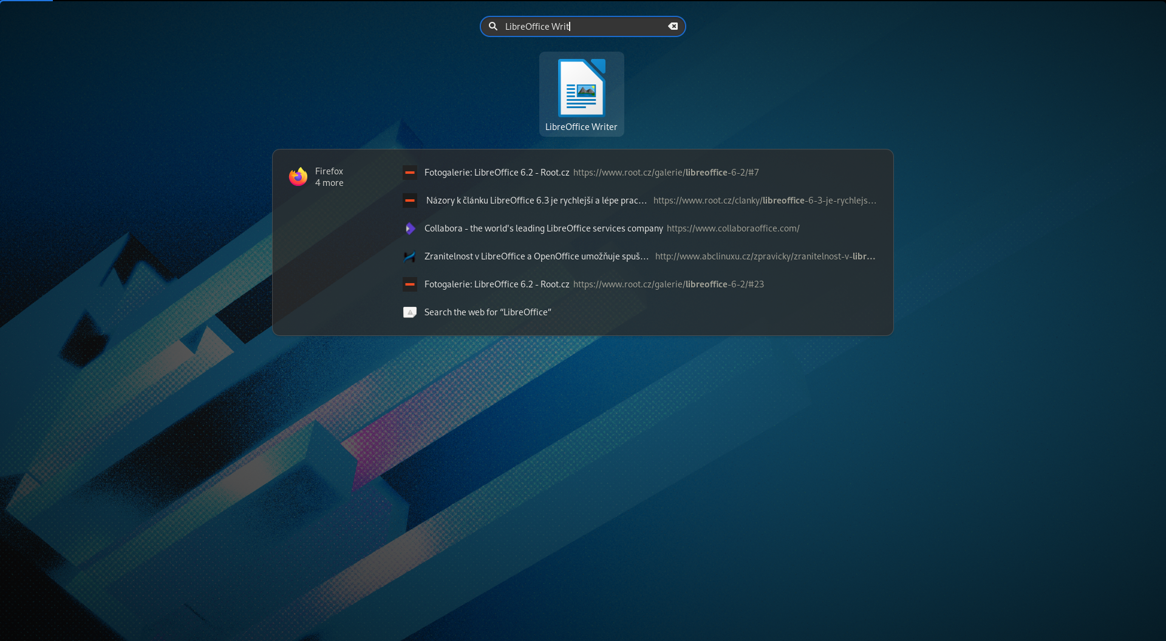This screenshot has height=641, width=1166.
Task: Click the root.cz gallery URL ending #23
Action: pos(668,284)
